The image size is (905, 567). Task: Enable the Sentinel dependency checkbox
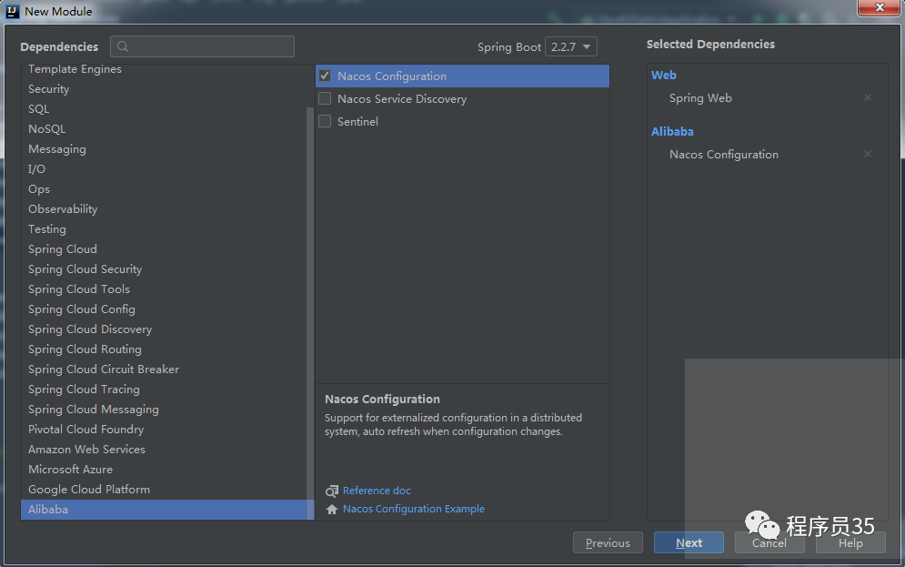(325, 121)
